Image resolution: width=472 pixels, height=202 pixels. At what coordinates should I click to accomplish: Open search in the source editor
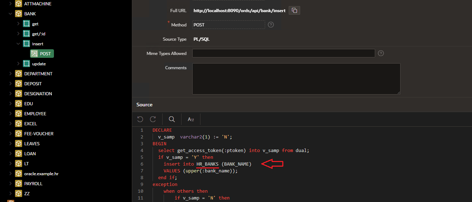click(172, 119)
